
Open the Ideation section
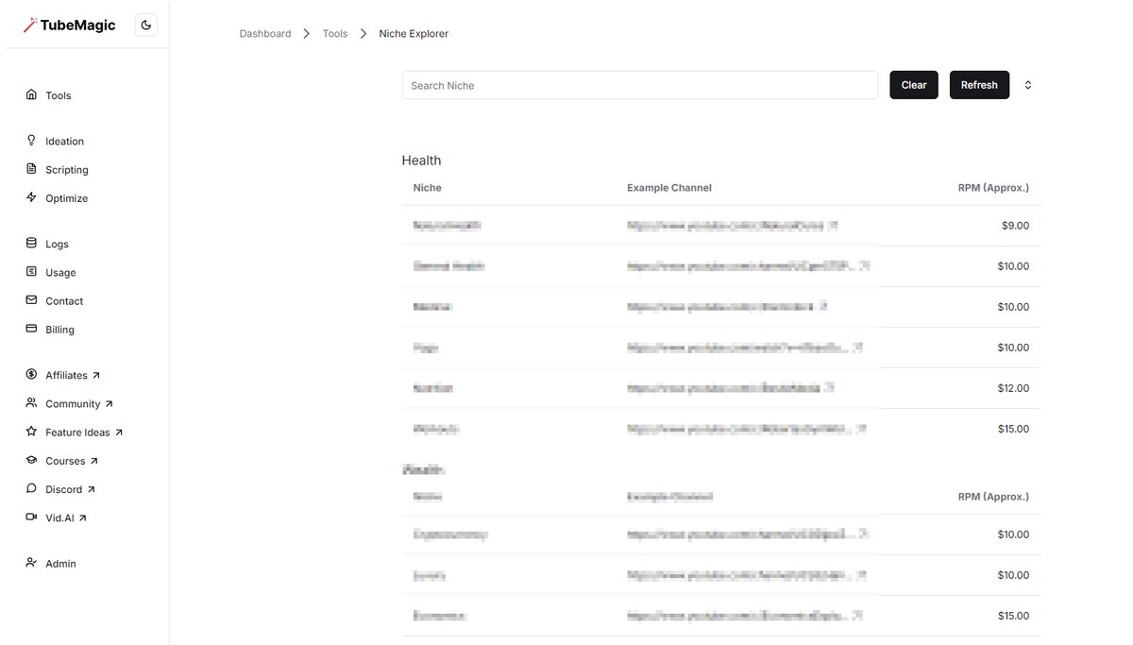pyautogui.click(x=64, y=141)
